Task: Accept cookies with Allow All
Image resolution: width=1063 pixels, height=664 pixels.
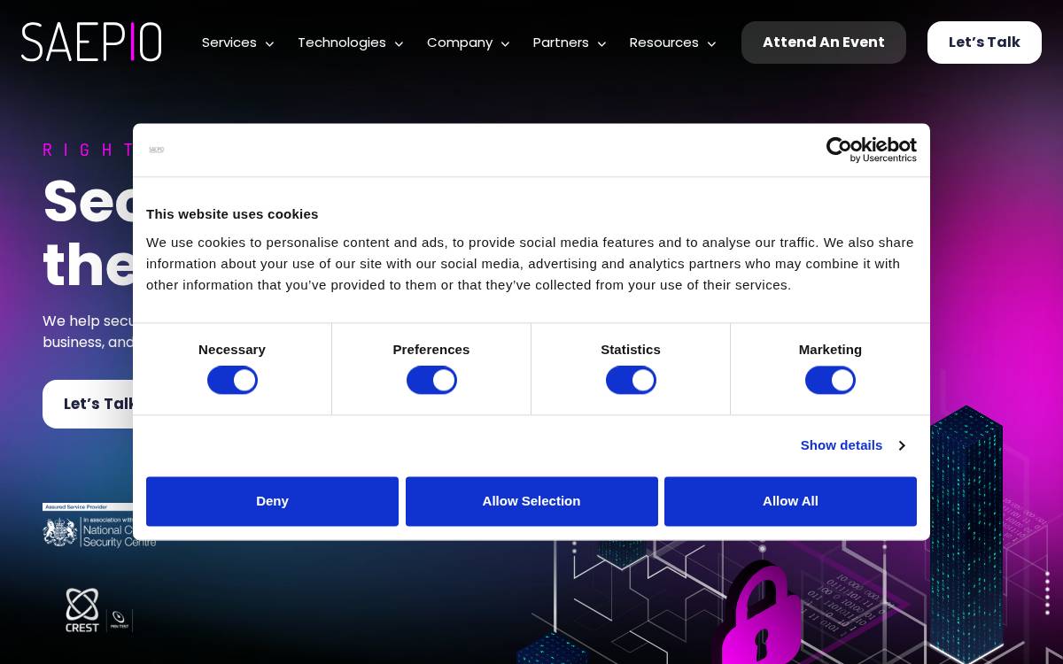Action: point(790,501)
